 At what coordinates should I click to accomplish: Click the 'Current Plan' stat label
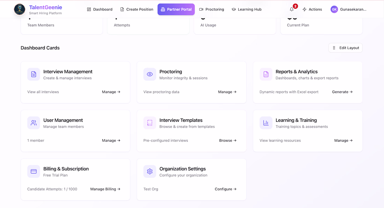point(298,25)
